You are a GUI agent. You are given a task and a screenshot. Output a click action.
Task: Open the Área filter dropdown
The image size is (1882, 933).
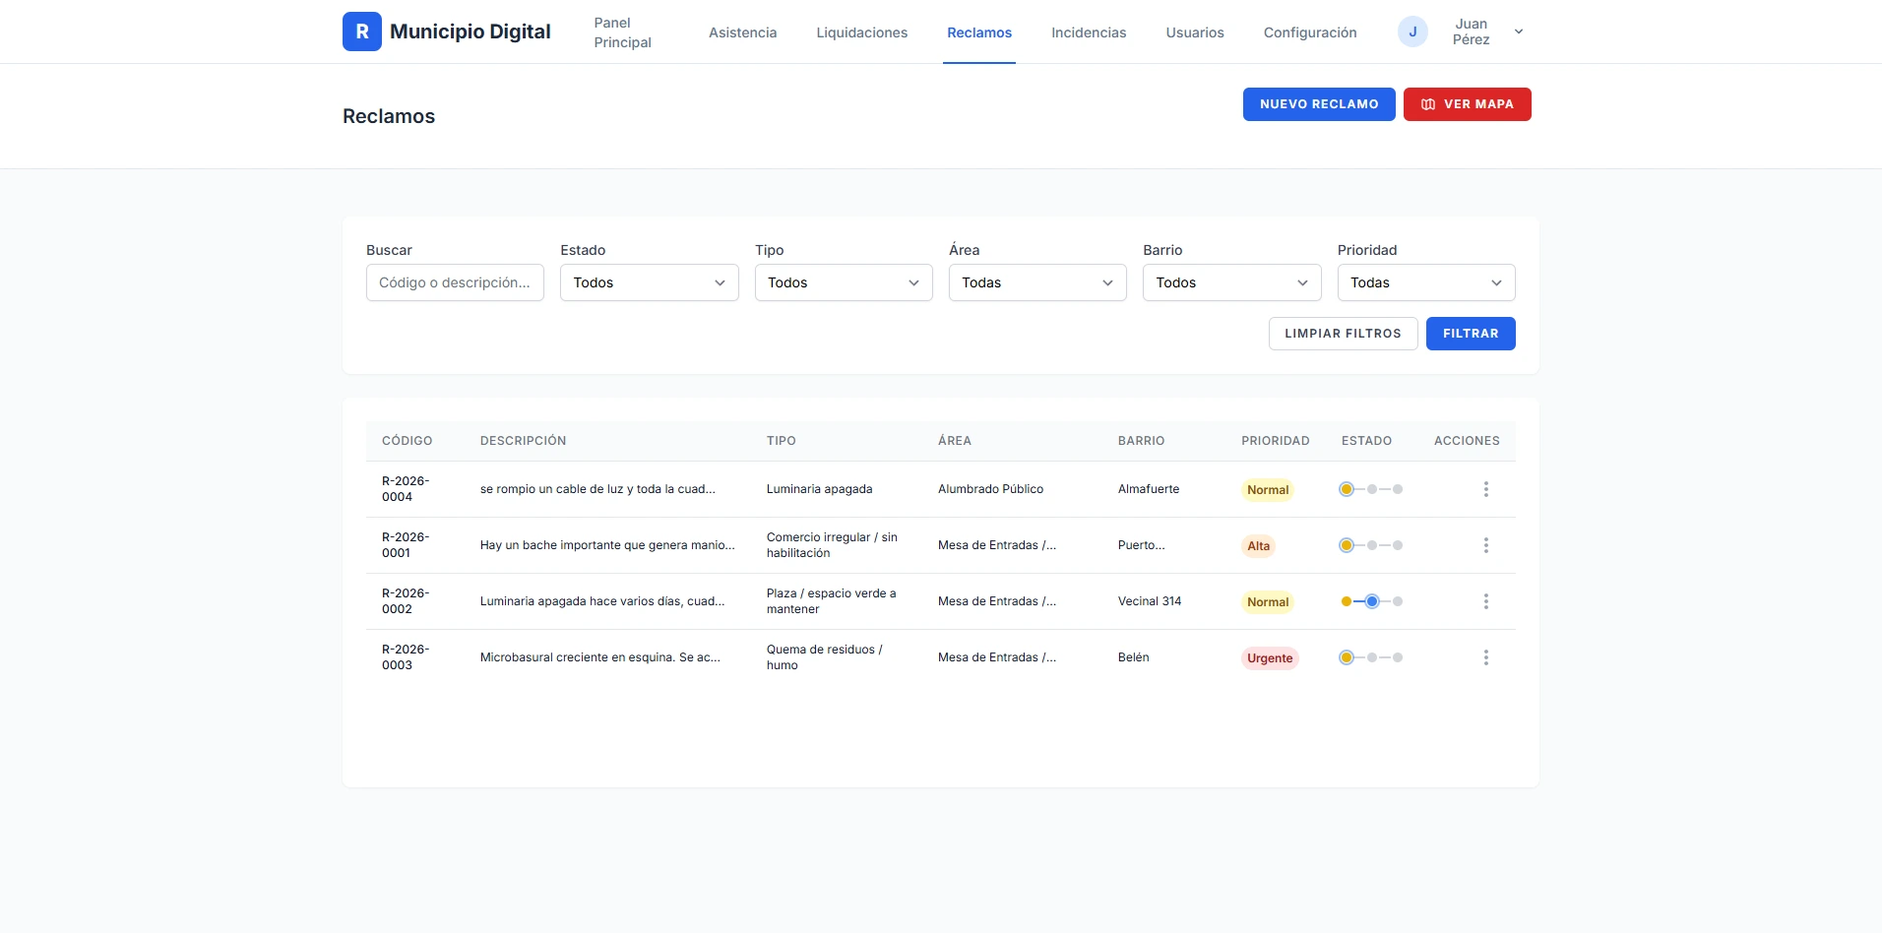click(1037, 282)
